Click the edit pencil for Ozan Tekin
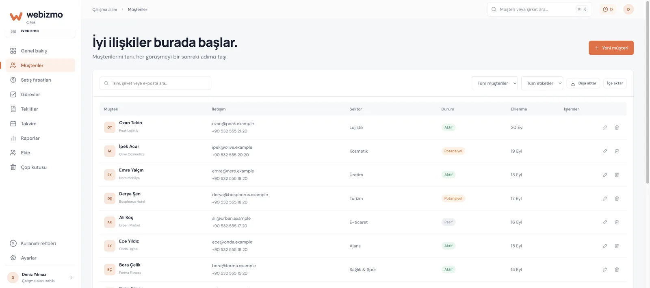This screenshot has width=650, height=288. [x=605, y=128]
